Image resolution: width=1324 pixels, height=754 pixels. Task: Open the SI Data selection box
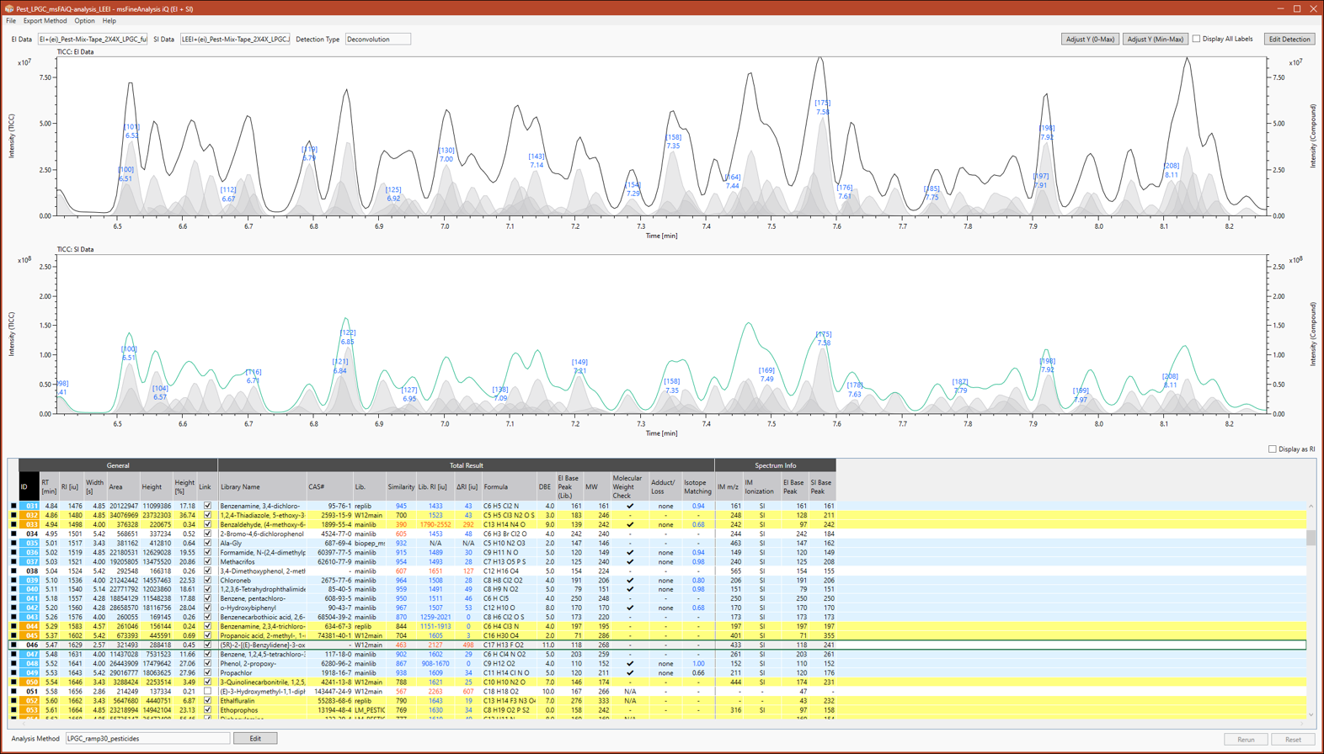235,39
